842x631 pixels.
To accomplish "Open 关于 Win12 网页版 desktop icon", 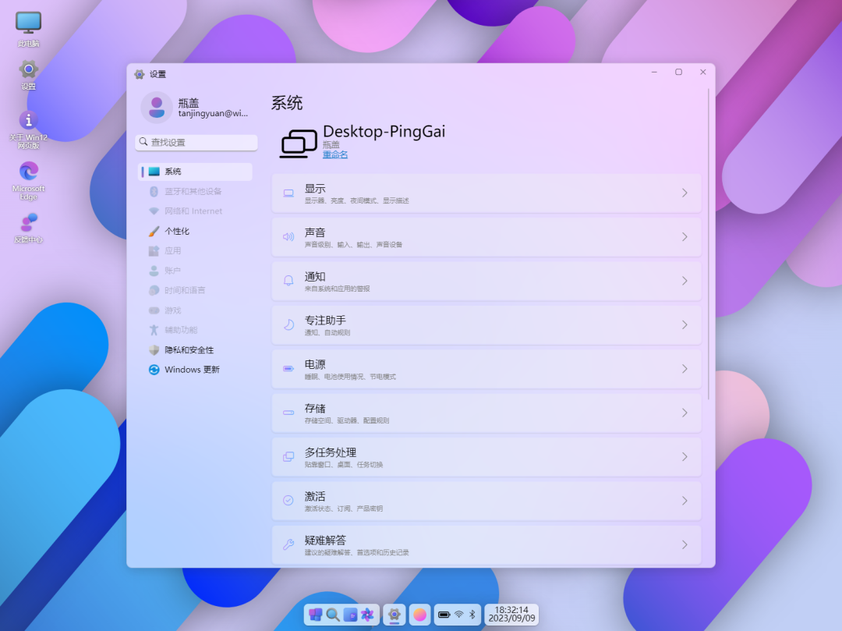I will point(29,129).
